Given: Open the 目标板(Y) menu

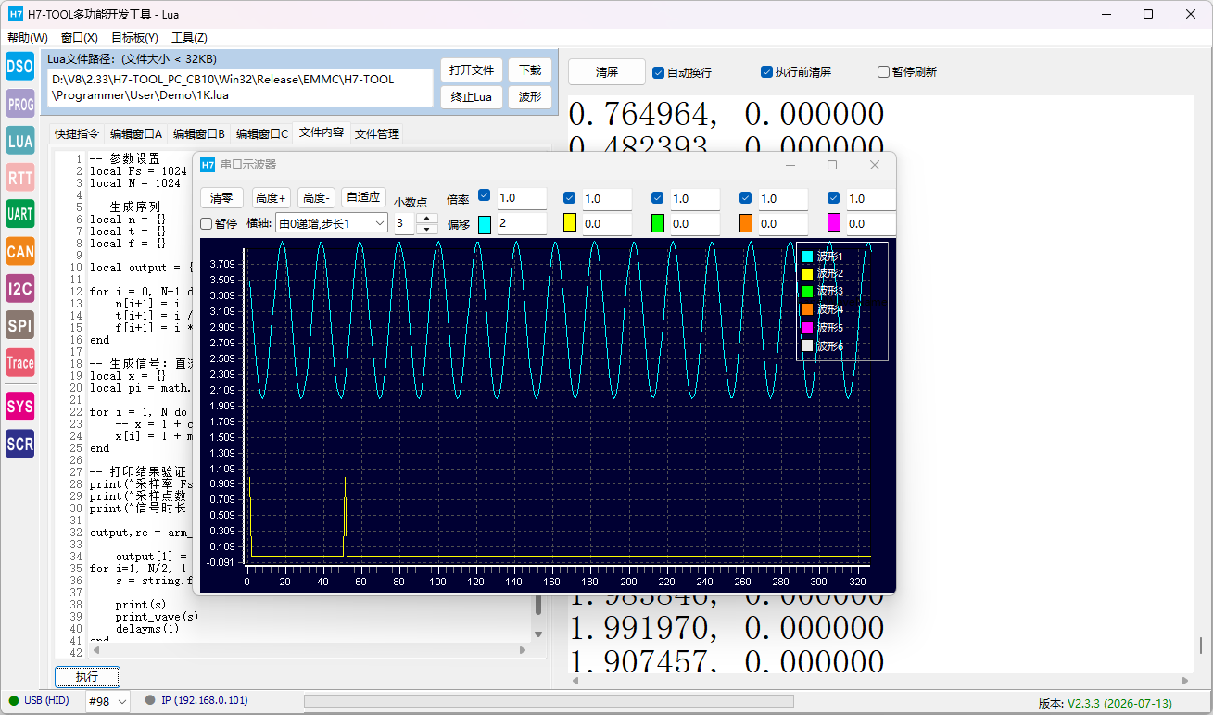Looking at the screenshot, I should [134, 38].
